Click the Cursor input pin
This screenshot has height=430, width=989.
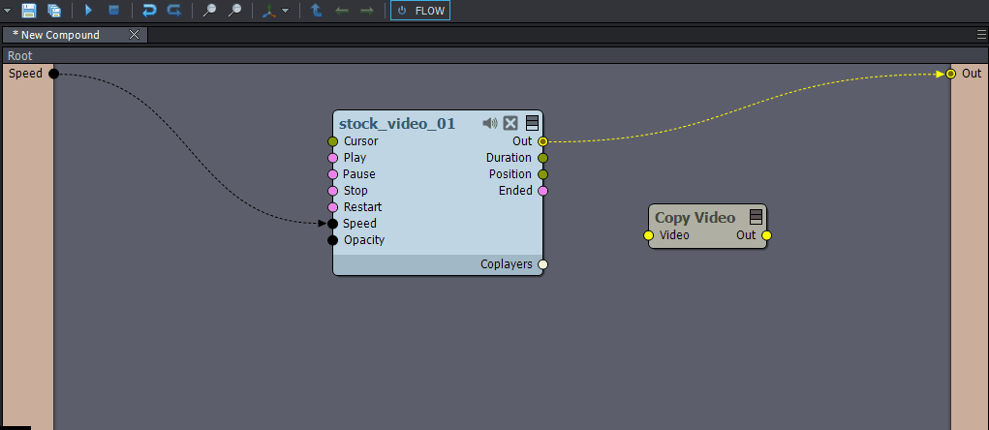(x=333, y=141)
